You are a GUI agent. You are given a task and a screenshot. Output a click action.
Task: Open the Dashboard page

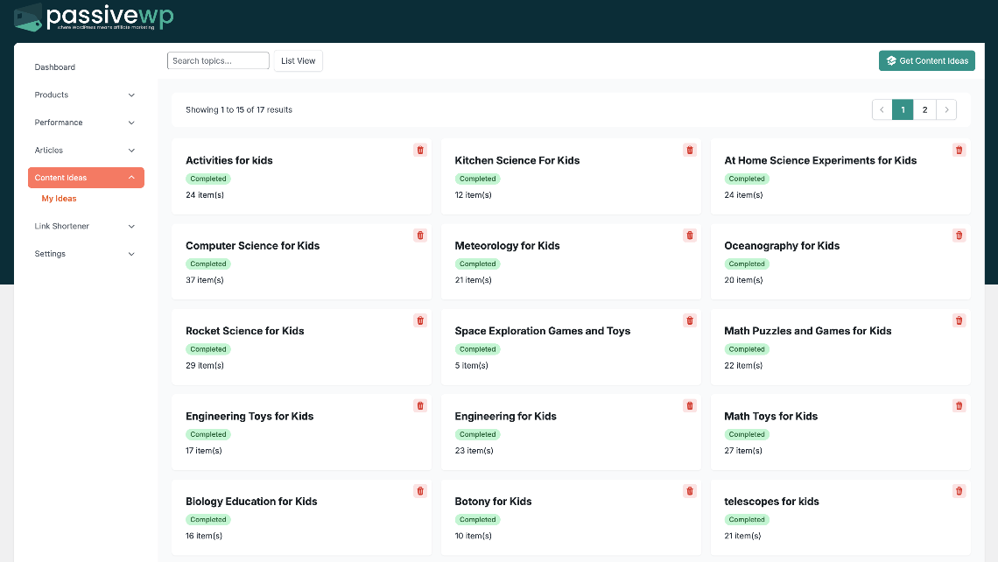[x=55, y=67]
